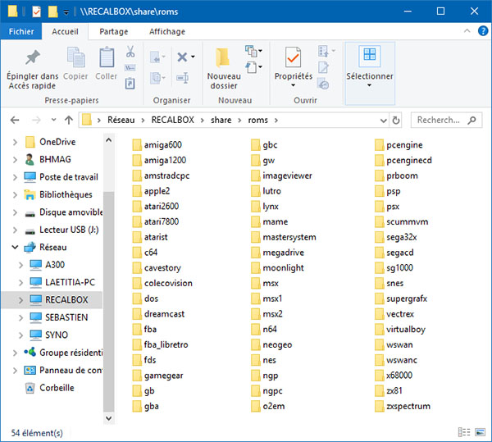Click the navigation pane scrollbar up arrow
The height and width of the screenshot is (442, 492).
click(108, 140)
